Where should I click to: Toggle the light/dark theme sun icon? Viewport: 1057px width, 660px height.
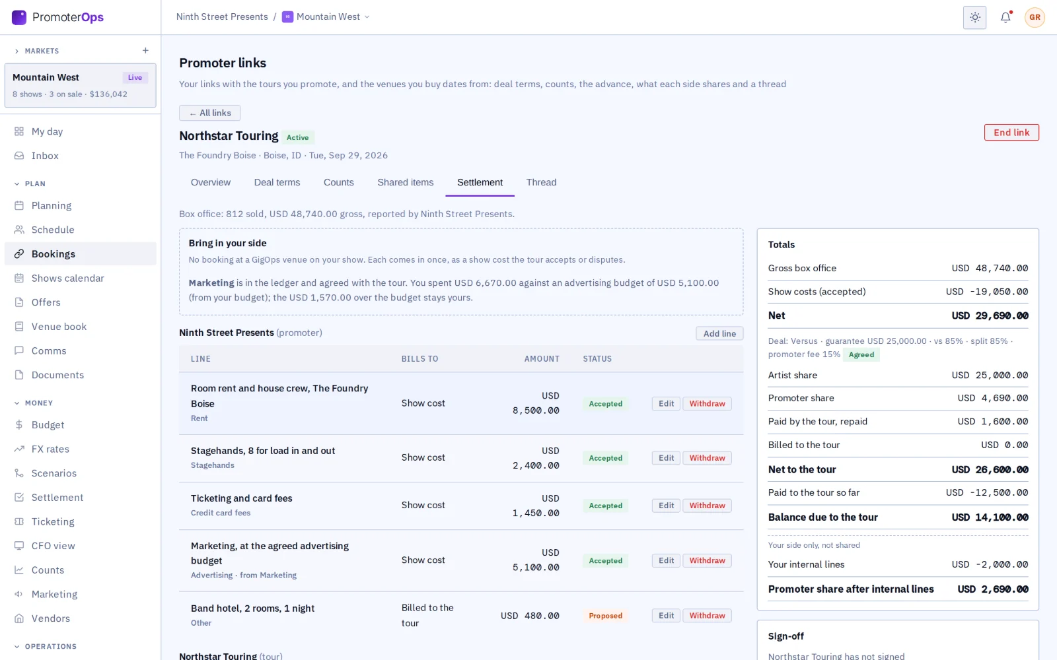coord(974,18)
